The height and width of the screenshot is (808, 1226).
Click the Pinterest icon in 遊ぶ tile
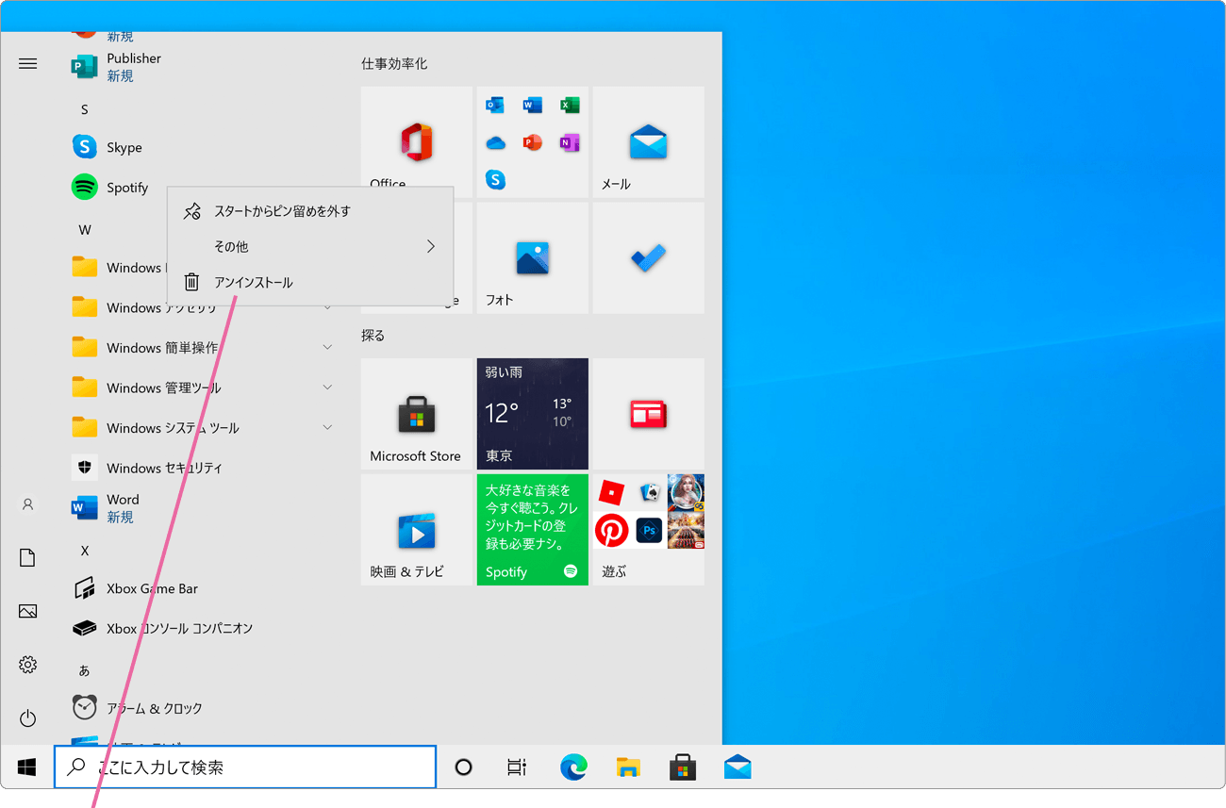tap(612, 531)
